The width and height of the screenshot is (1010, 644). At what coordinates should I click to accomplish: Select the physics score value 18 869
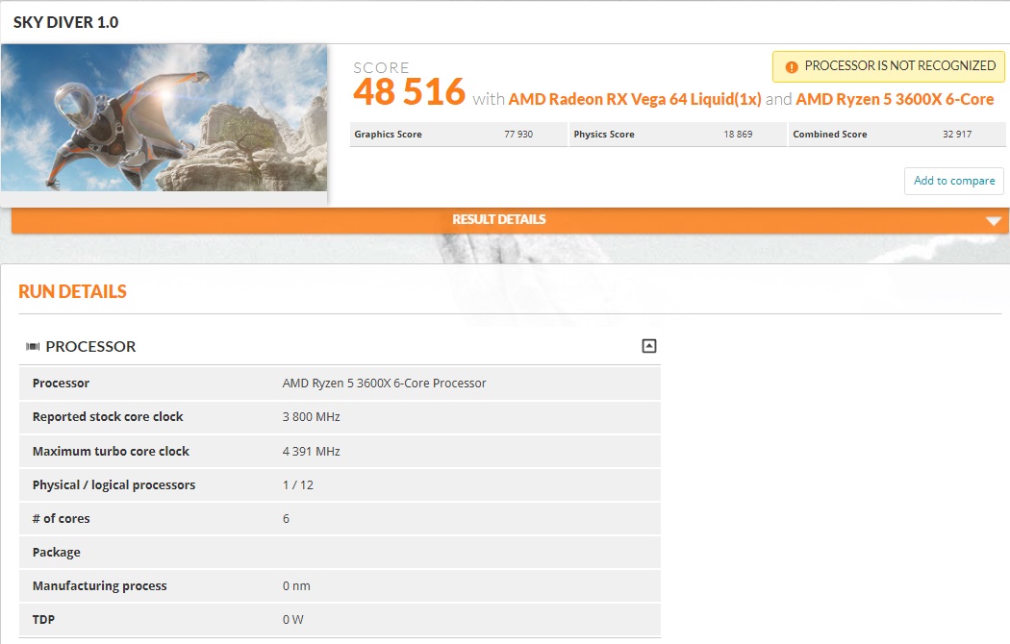tap(738, 135)
